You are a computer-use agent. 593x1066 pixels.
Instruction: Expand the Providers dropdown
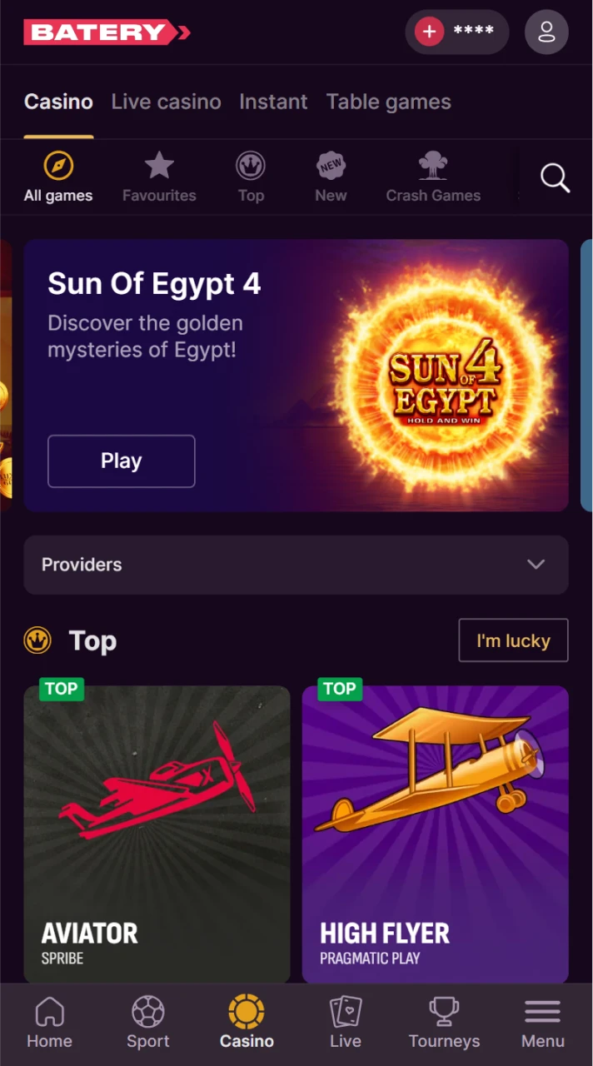296,565
